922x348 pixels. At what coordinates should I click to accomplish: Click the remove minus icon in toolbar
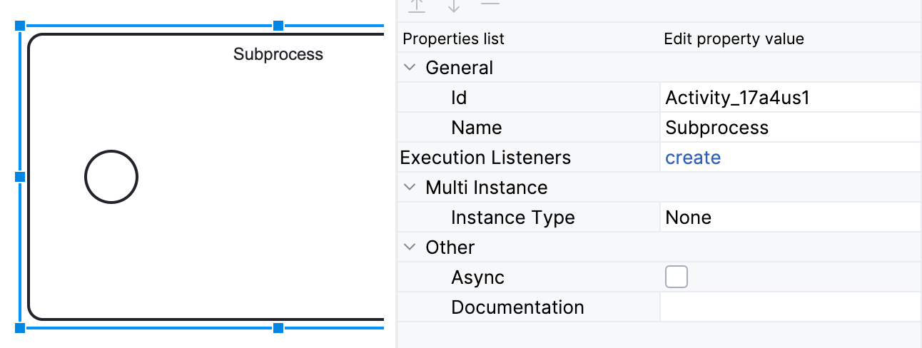tap(490, 4)
